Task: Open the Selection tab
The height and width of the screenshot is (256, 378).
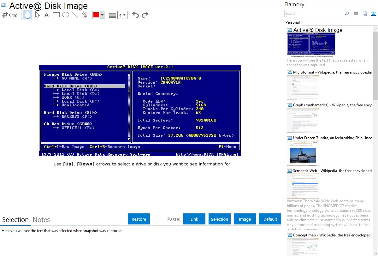Action: coord(15,220)
